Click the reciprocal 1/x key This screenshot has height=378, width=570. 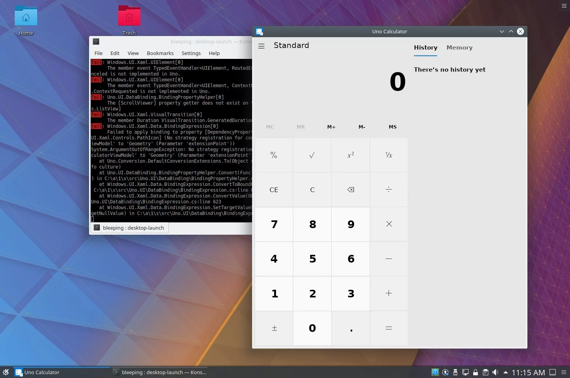tap(389, 155)
